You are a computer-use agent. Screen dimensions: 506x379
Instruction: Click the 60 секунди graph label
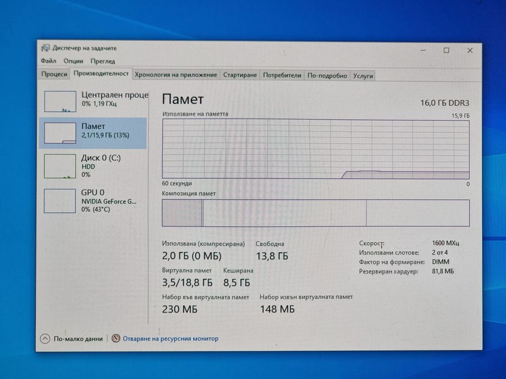pos(177,184)
